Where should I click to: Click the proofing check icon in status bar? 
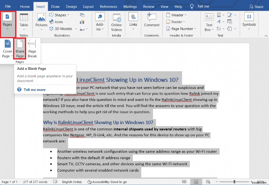pos(55,182)
